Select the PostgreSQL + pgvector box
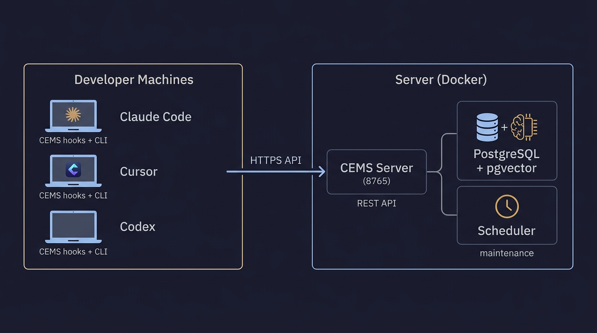This screenshot has width=597, height=333. tap(507, 140)
